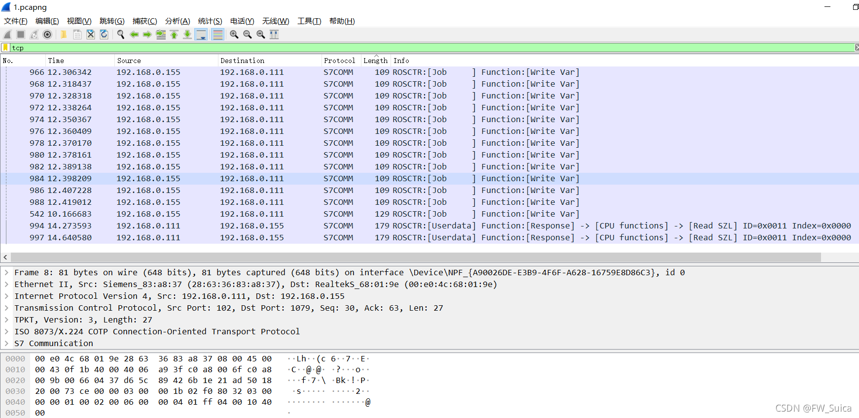
Task: Click the Wireshark logo in title bar
Action: tap(6, 7)
